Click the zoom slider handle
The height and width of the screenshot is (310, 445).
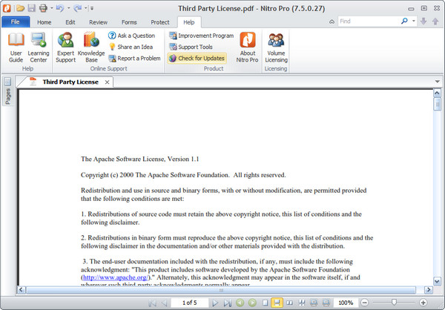(x=395, y=303)
